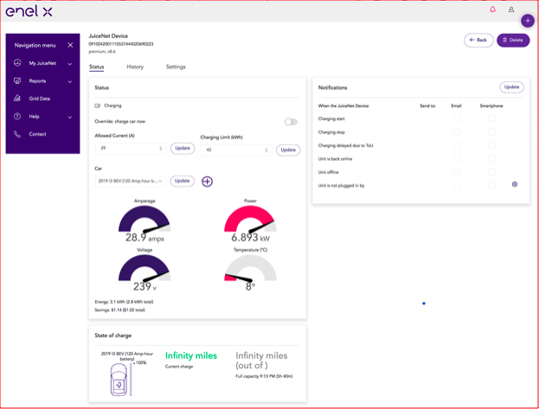
Task: Check Smartphone box for Charging stop
Action: click(x=491, y=132)
